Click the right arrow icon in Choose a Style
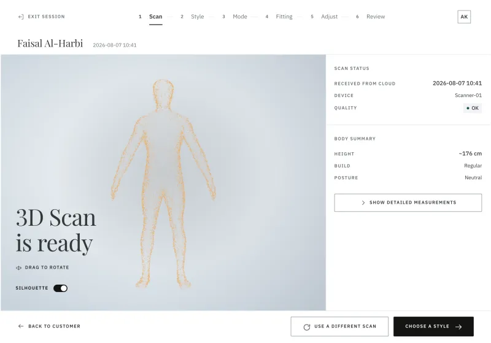 coord(458,326)
